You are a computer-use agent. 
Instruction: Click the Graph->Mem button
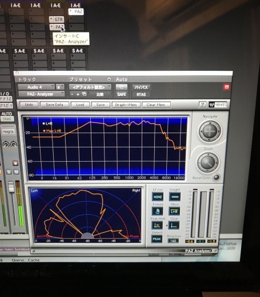coord(126,105)
